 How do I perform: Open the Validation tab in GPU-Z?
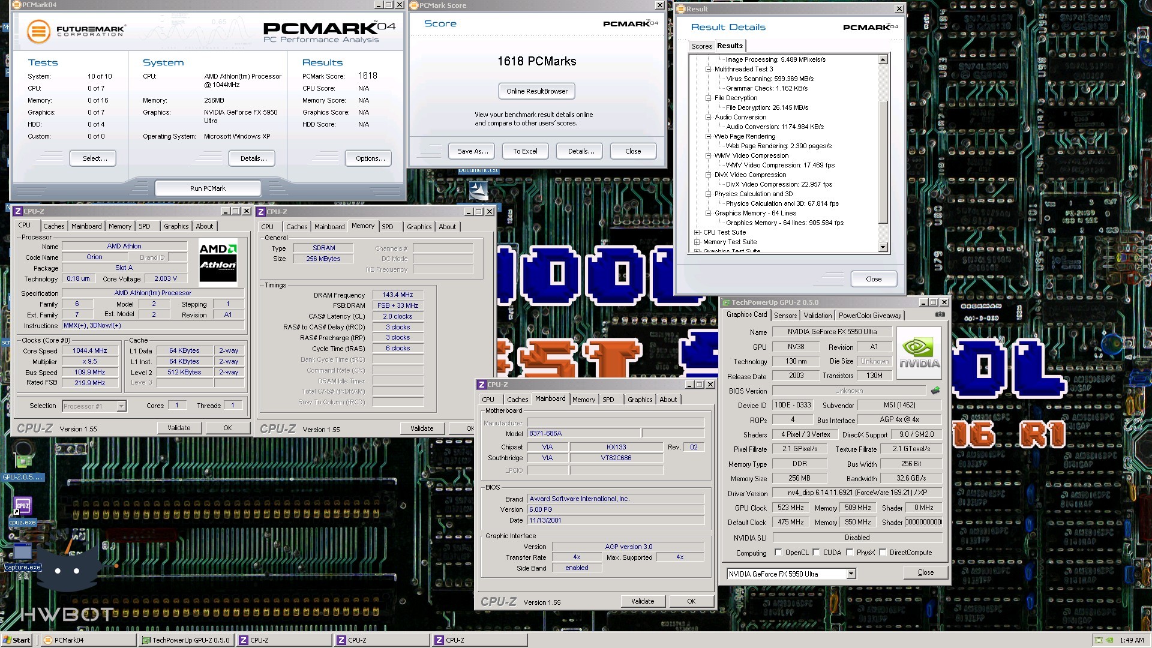(x=818, y=316)
